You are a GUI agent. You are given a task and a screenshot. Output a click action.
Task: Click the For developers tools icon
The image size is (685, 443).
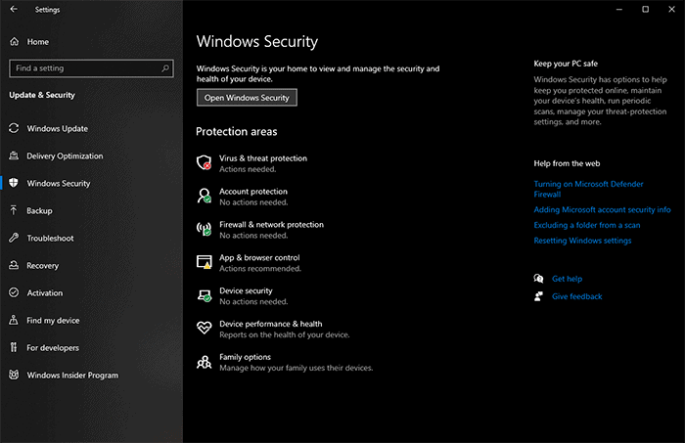point(14,347)
